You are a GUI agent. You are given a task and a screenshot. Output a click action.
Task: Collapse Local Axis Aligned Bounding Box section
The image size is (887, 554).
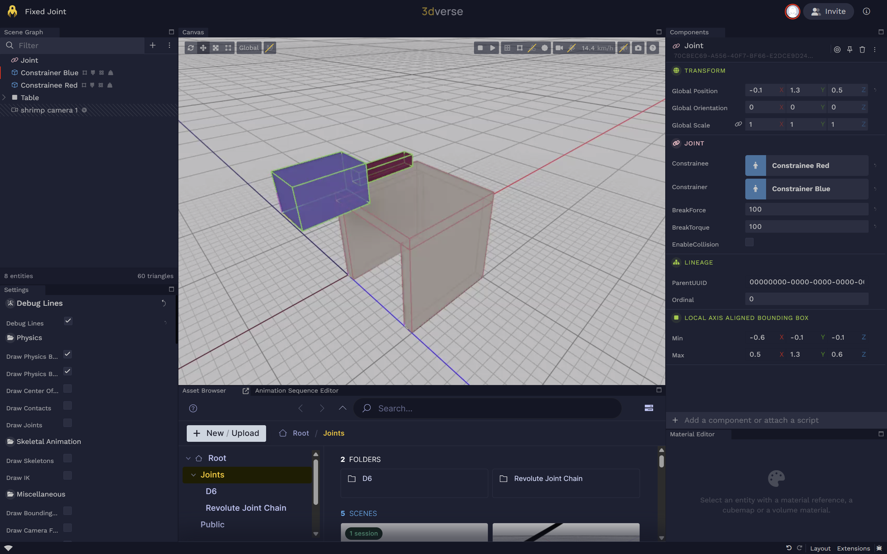(746, 318)
